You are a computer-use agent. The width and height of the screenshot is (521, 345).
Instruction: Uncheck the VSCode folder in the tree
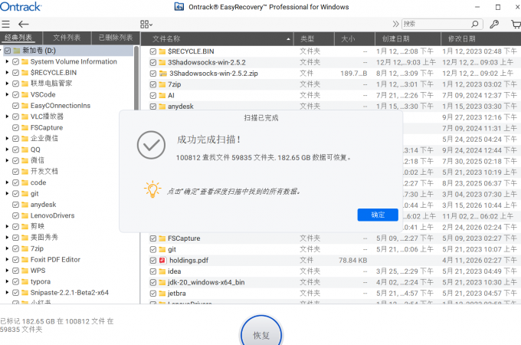15,95
